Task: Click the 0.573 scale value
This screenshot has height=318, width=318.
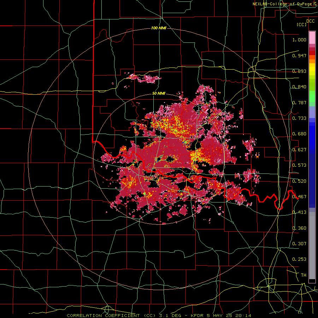Action: click(x=299, y=165)
